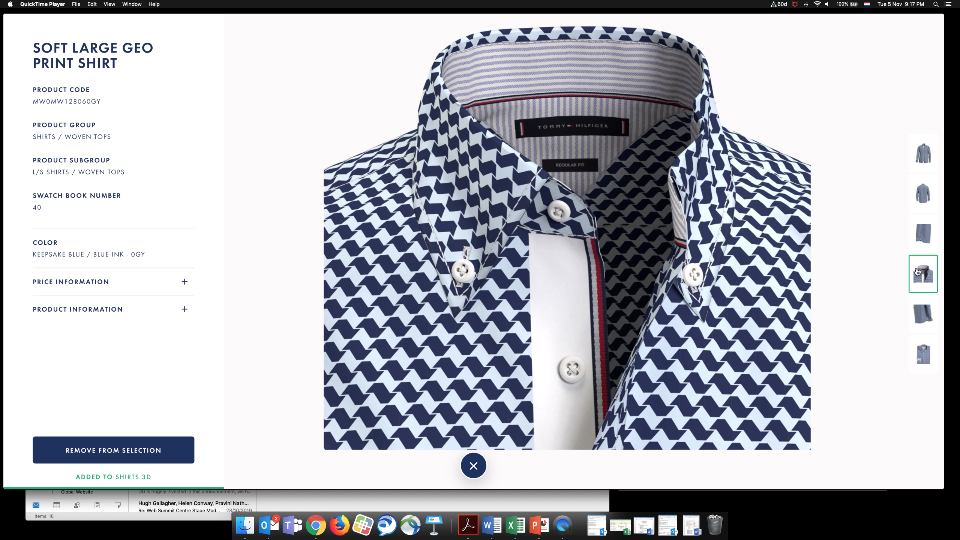Launch Adobe Acrobat from the dock
The height and width of the screenshot is (540, 960).
point(468,525)
